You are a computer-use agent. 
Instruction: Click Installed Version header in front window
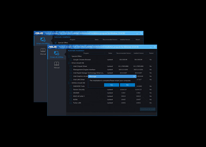tap(139, 53)
